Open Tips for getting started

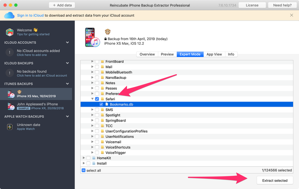pos(33,34)
